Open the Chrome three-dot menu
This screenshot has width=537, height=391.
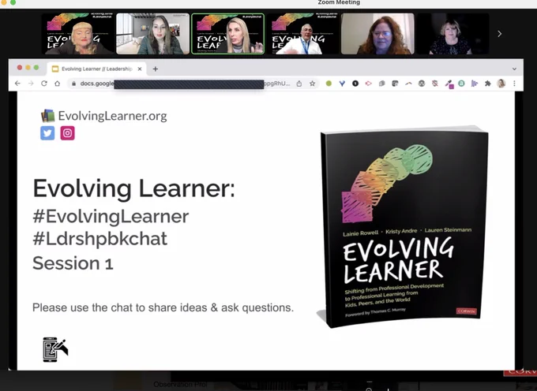click(x=514, y=83)
